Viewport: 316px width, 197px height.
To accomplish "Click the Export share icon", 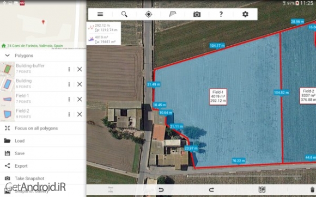I will click(8, 166).
